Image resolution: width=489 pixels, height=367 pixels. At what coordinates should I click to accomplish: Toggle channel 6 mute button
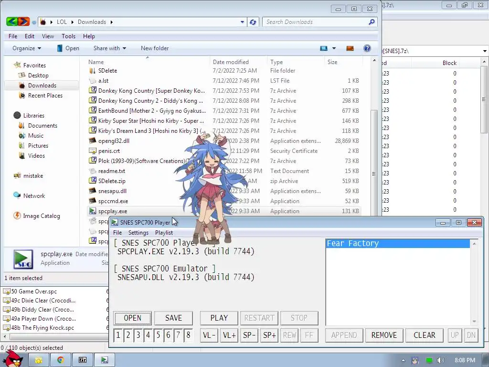click(x=168, y=335)
